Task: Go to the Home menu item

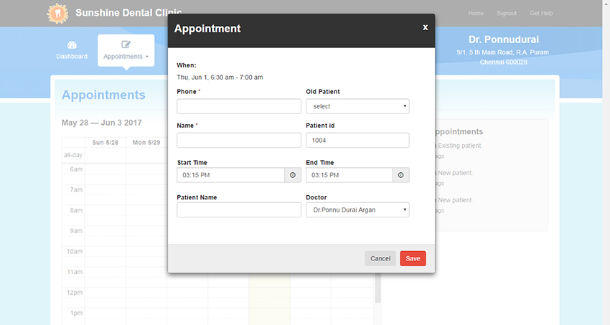Action: [476, 13]
